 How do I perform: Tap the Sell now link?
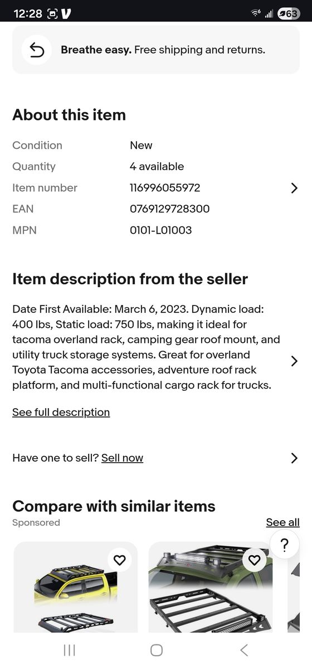click(122, 458)
